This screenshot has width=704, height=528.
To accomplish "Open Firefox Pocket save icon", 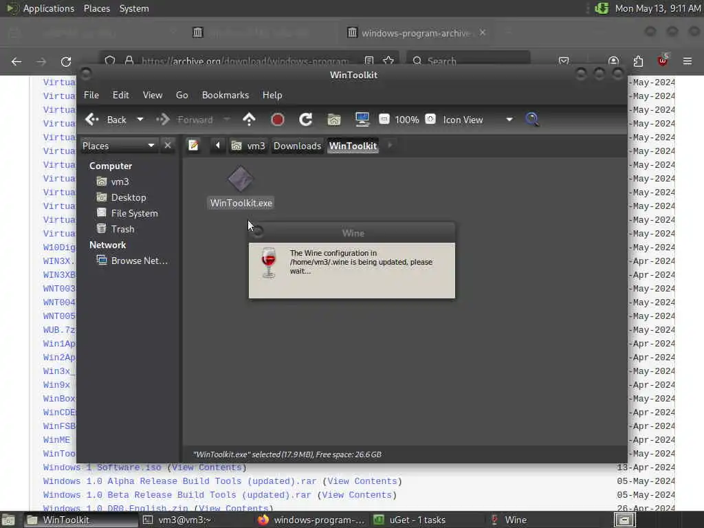I will point(564,61).
